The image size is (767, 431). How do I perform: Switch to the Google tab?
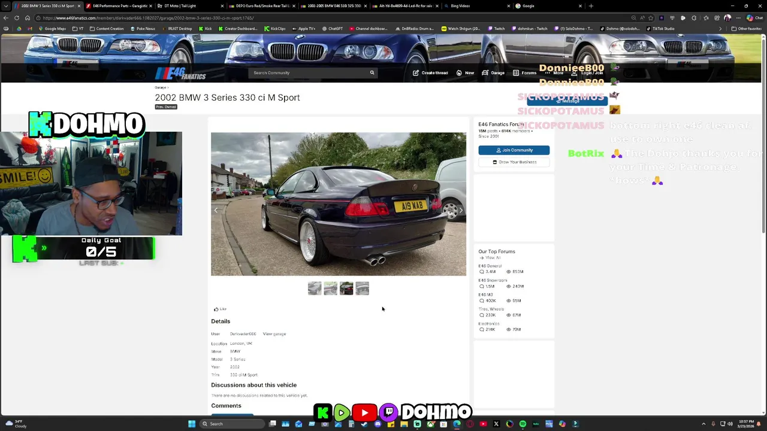[x=548, y=6]
